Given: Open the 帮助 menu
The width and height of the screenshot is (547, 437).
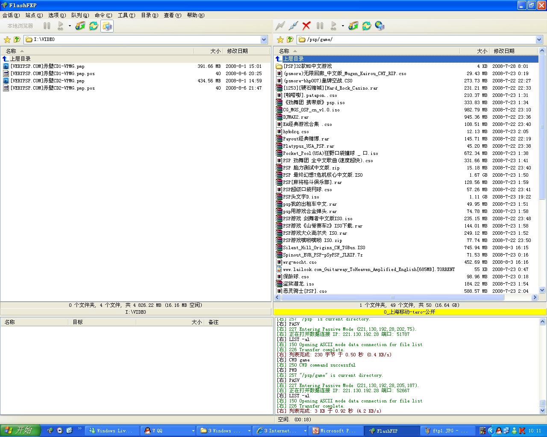Looking at the screenshot, I should 196,15.
